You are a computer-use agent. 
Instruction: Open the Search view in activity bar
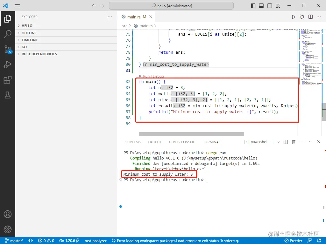point(8,34)
